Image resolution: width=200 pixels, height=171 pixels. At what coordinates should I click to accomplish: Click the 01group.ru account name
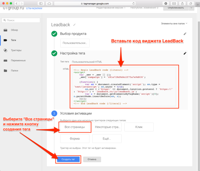point(13,8)
